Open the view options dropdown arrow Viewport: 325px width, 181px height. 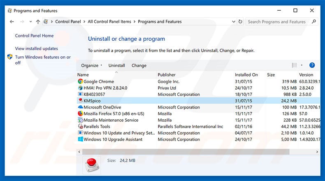pyautogui.click(x=302, y=65)
